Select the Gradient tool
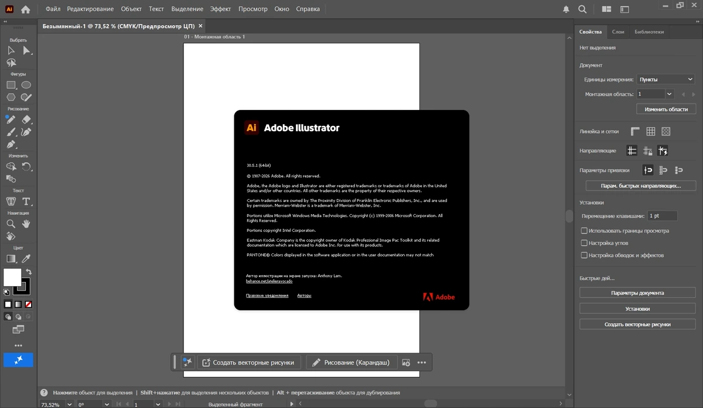703x408 pixels. coord(11,258)
